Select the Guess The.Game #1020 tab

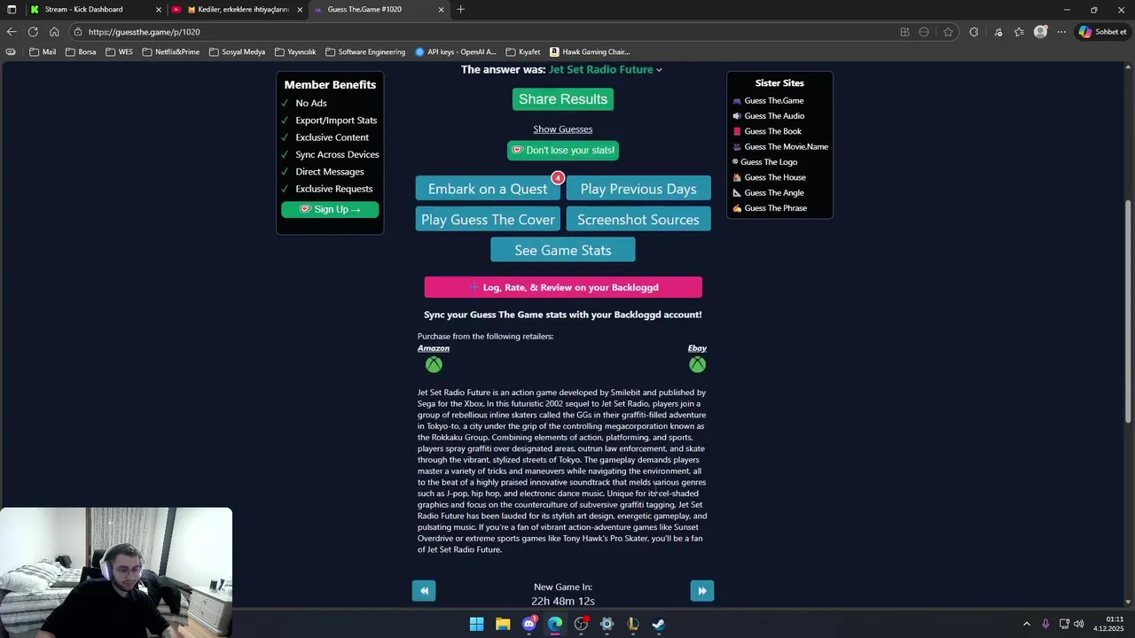pyautogui.click(x=379, y=10)
